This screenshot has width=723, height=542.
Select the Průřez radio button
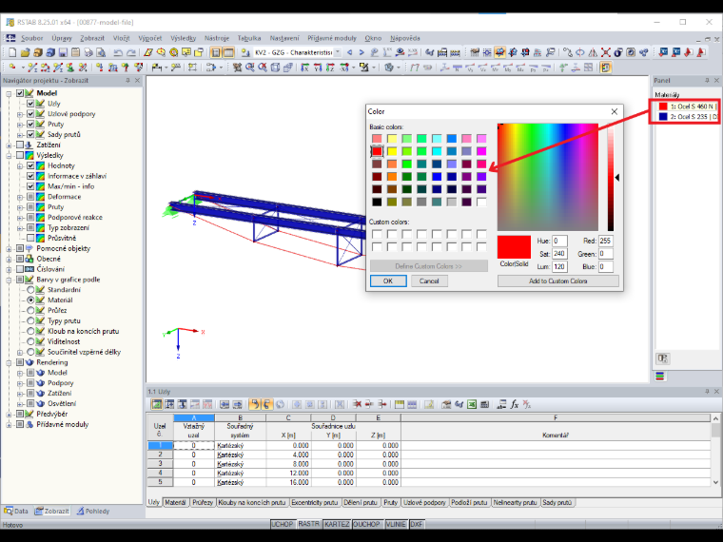coord(30,310)
